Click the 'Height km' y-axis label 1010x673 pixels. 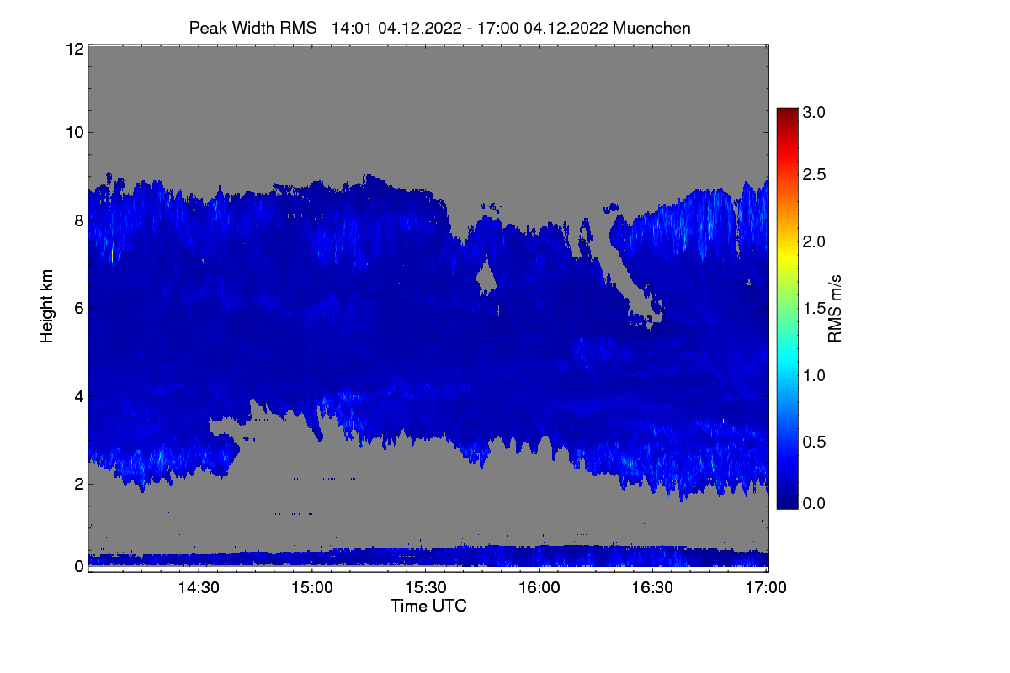pos(47,306)
